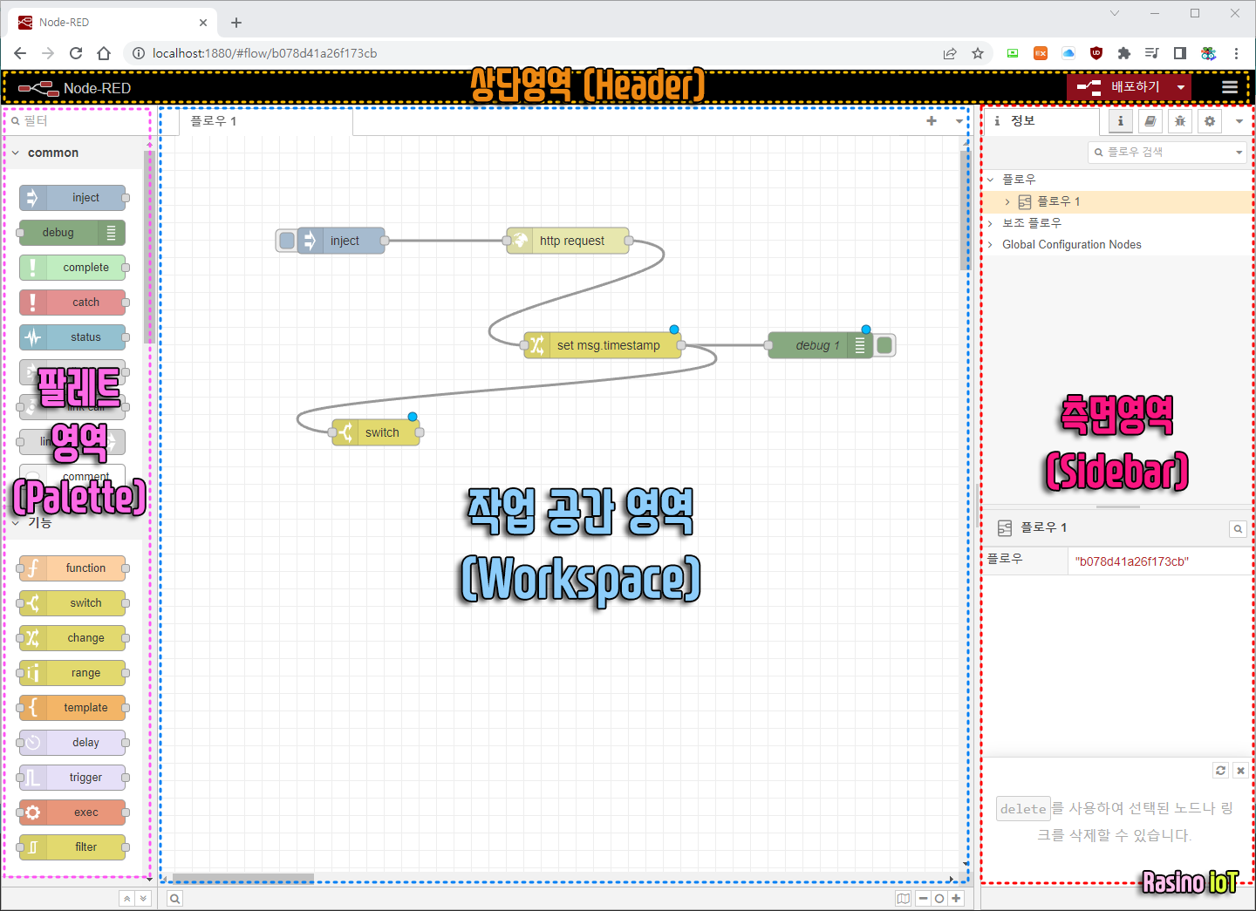Trigger the inject node button in workspace
The image size is (1256, 911).
[286, 241]
